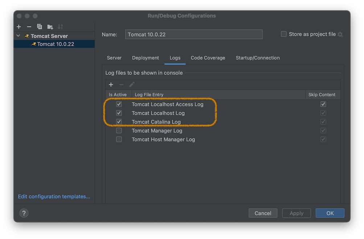Select the 'Tomcat Host Manager Log' entry

click(x=163, y=140)
